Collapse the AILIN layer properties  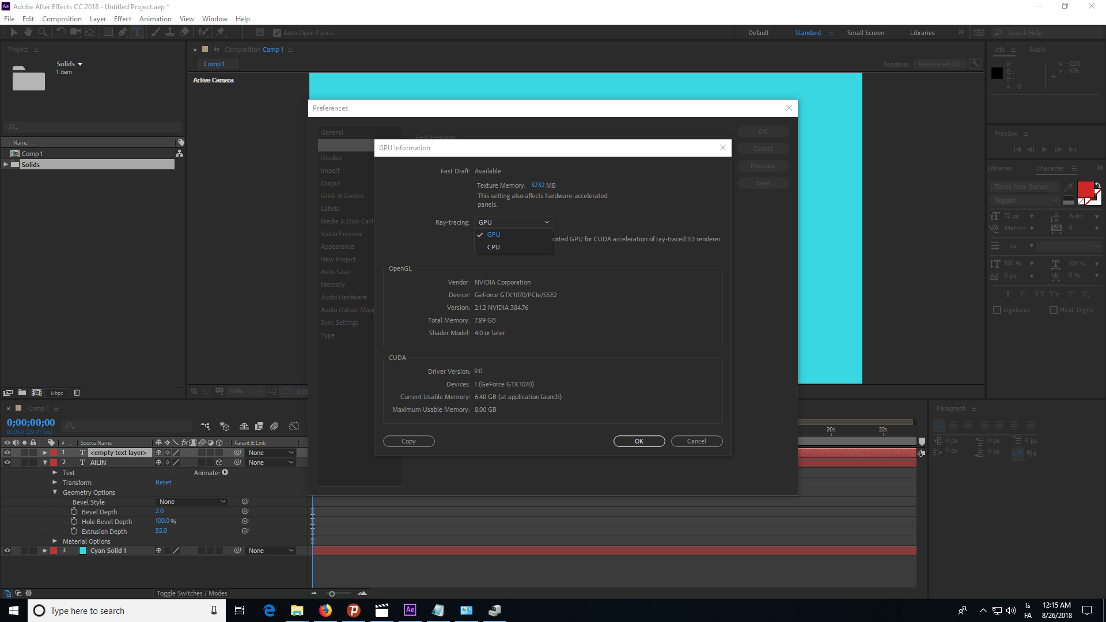click(x=45, y=462)
